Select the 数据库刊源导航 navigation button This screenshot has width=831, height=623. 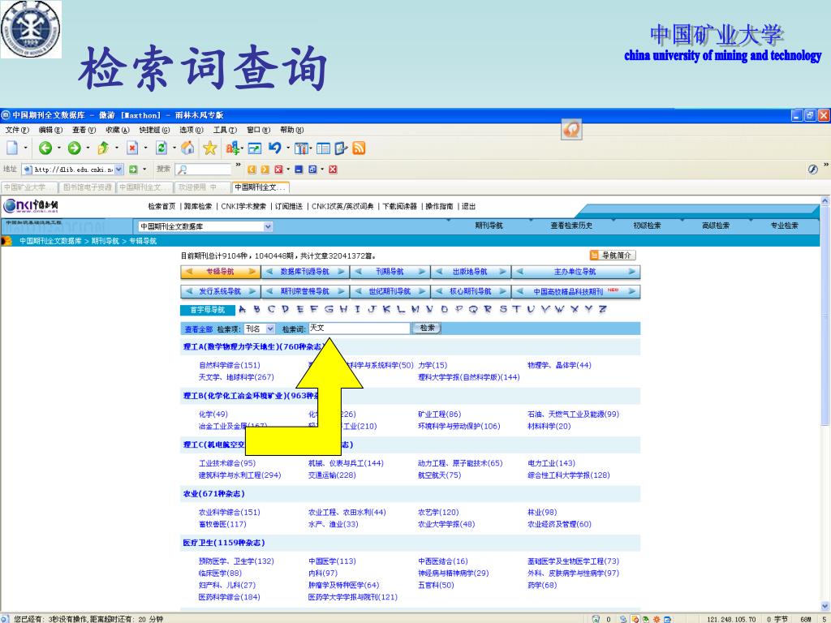click(305, 272)
